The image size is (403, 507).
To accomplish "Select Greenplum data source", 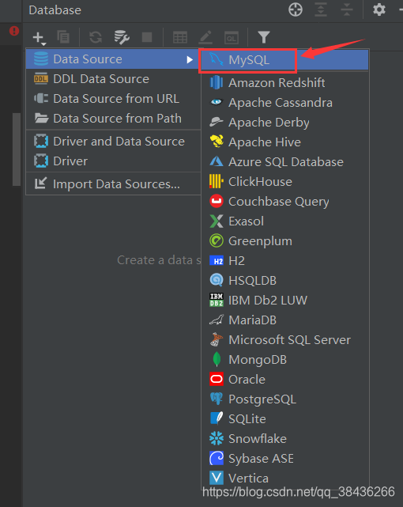I will 284,241.
